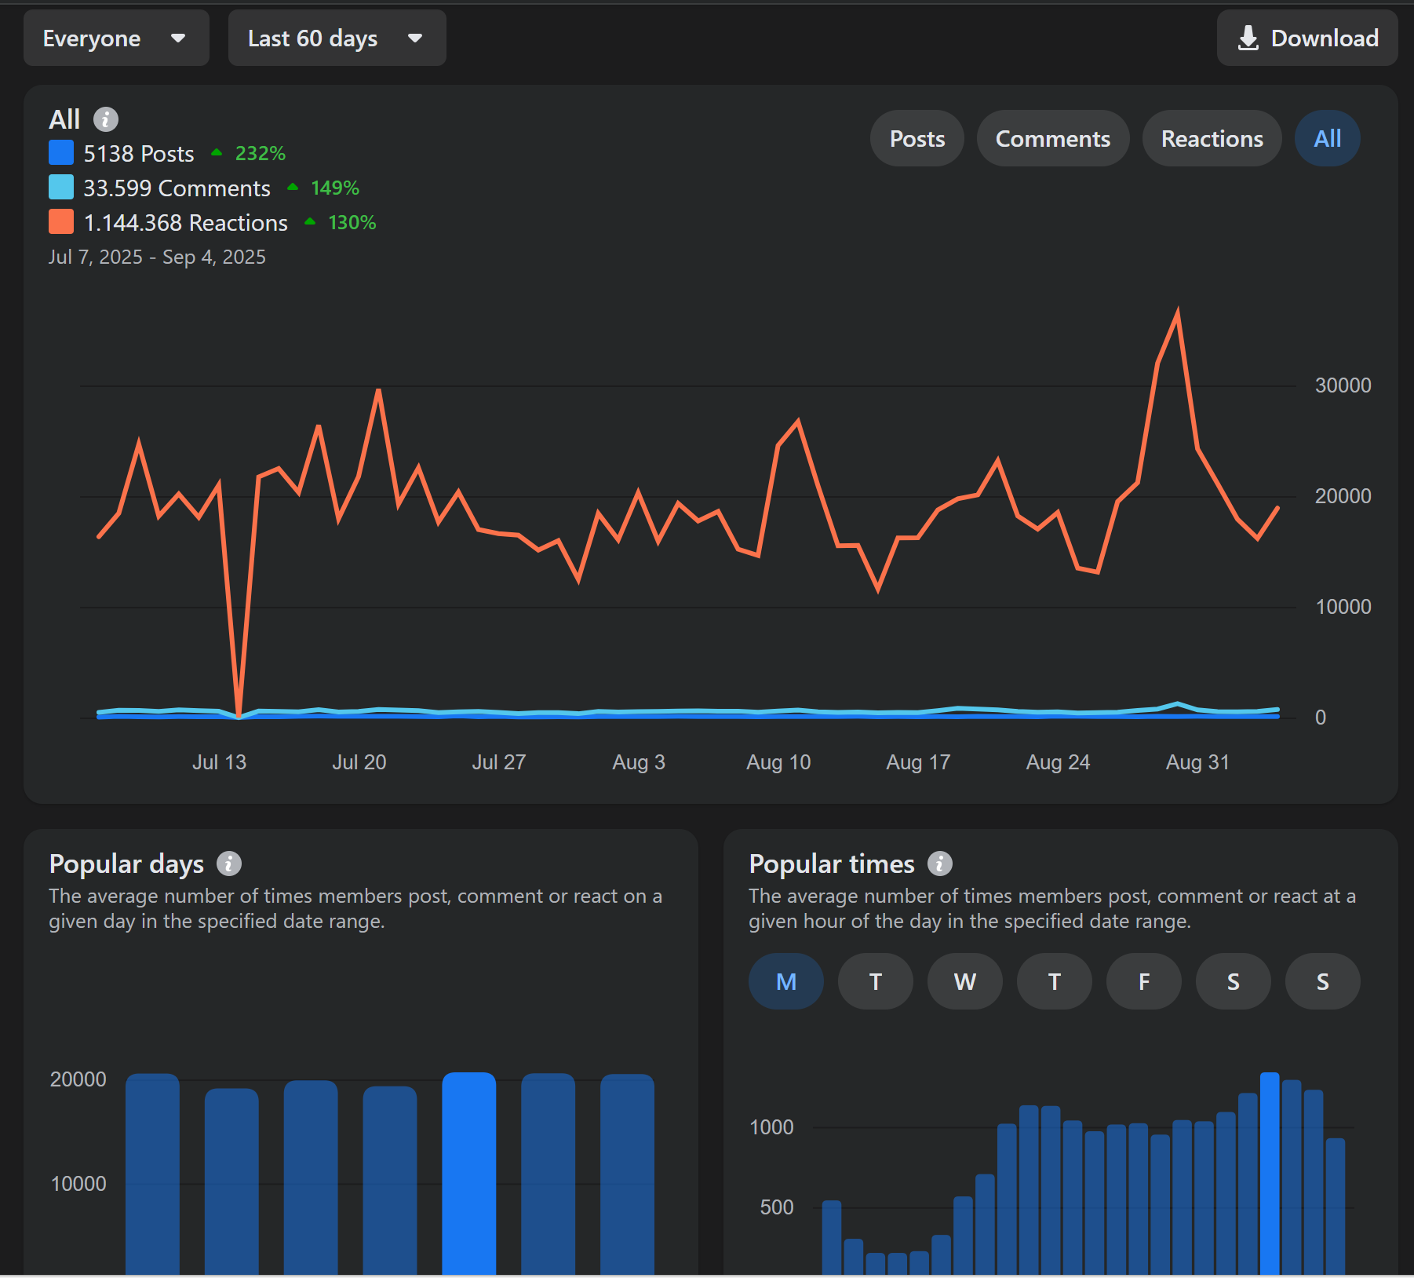Open the Popular days info icon
The height and width of the screenshot is (1278, 1414).
[229, 864]
